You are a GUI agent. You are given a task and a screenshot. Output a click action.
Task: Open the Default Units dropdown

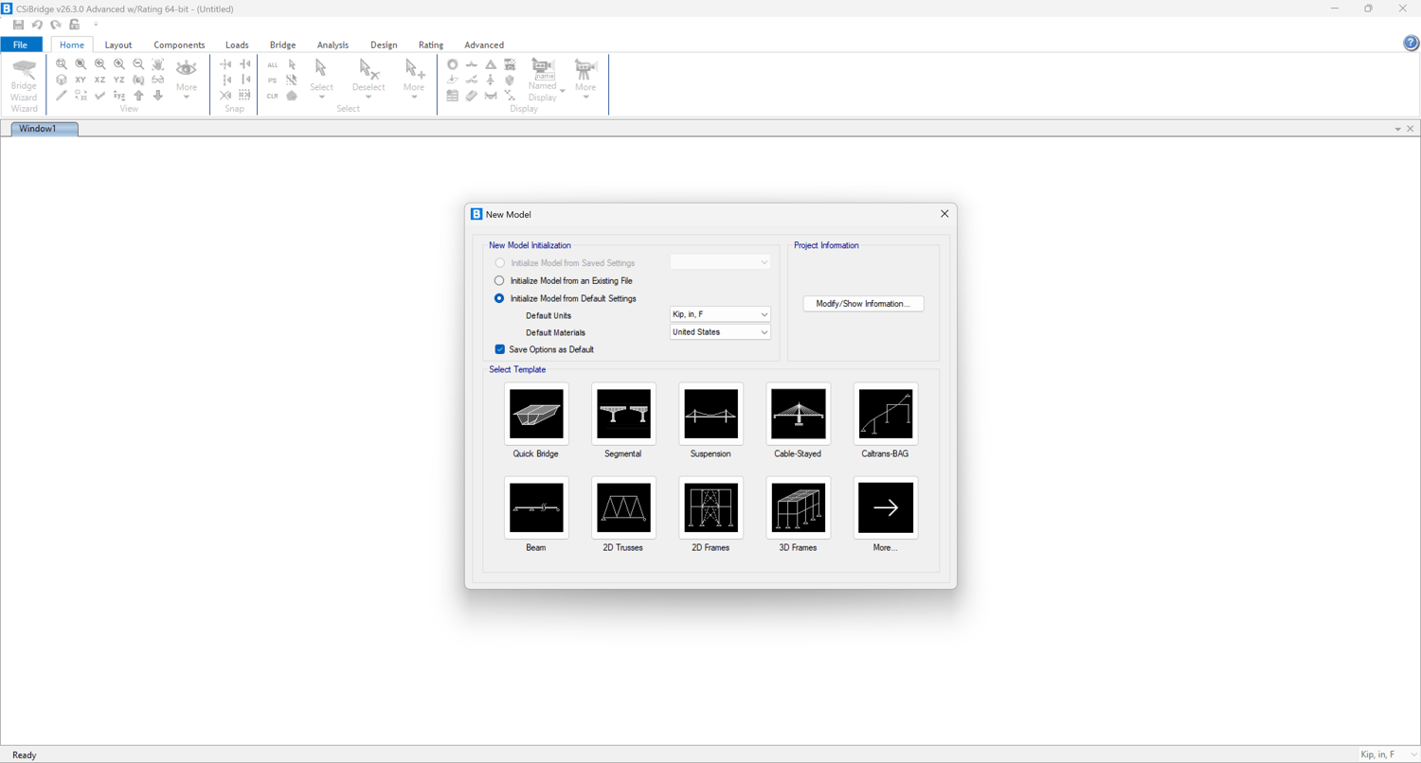(720, 314)
